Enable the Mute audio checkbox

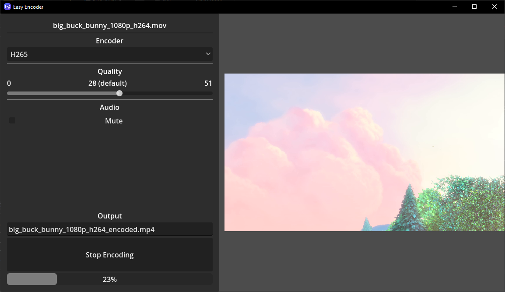(12, 120)
